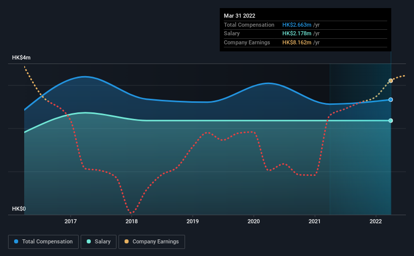The height and width of the screenshot is (256, 414).
Task: Toggle the Total Compensation legend button
Action: pos(43,242)
